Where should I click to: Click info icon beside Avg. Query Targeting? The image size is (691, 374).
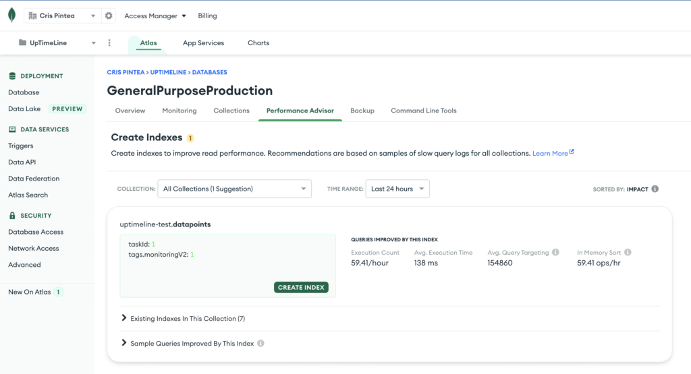coord(555,252)
